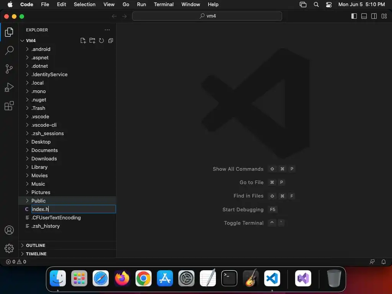Screen dimensions: 392x294
Task: Open the Trash in the dock
Action: pos(334,278)
